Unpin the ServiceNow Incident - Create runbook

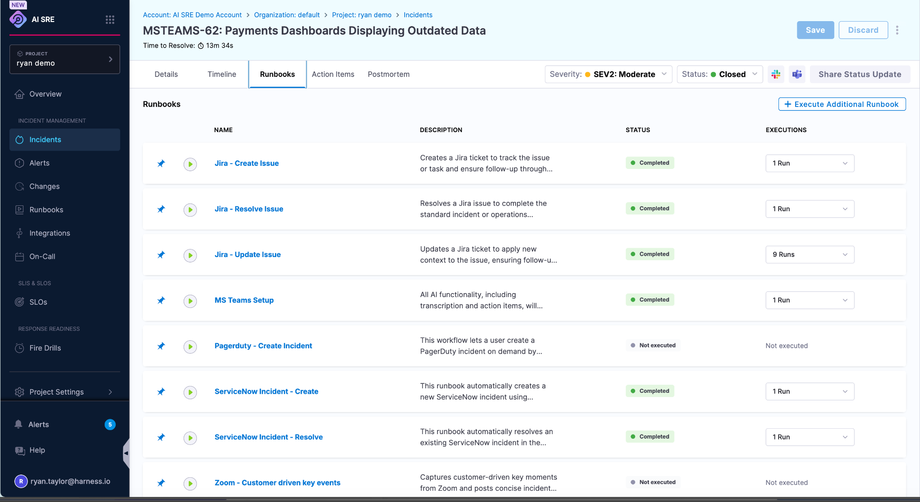(x=161, y=392)
